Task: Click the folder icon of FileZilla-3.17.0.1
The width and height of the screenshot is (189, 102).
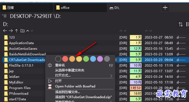Action: [x=6, y=66]
